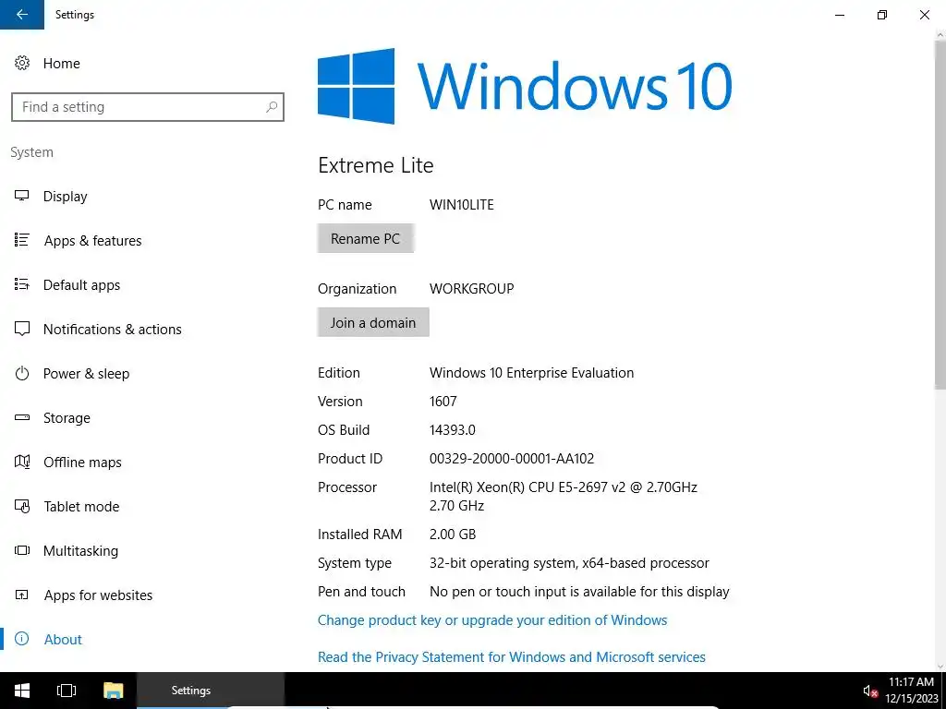Click the Extreme Lite heading
946x709 pixels.
pyautogui.click(x=376, y=165)
